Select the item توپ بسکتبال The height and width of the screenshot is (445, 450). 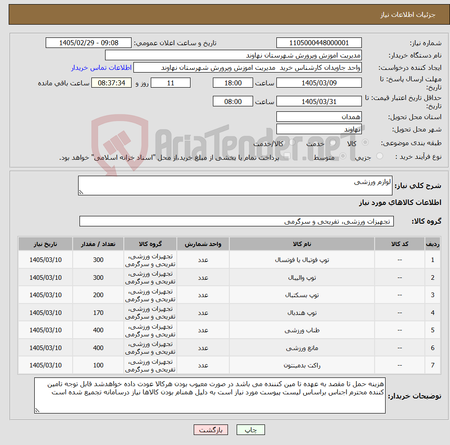point(302,295)
